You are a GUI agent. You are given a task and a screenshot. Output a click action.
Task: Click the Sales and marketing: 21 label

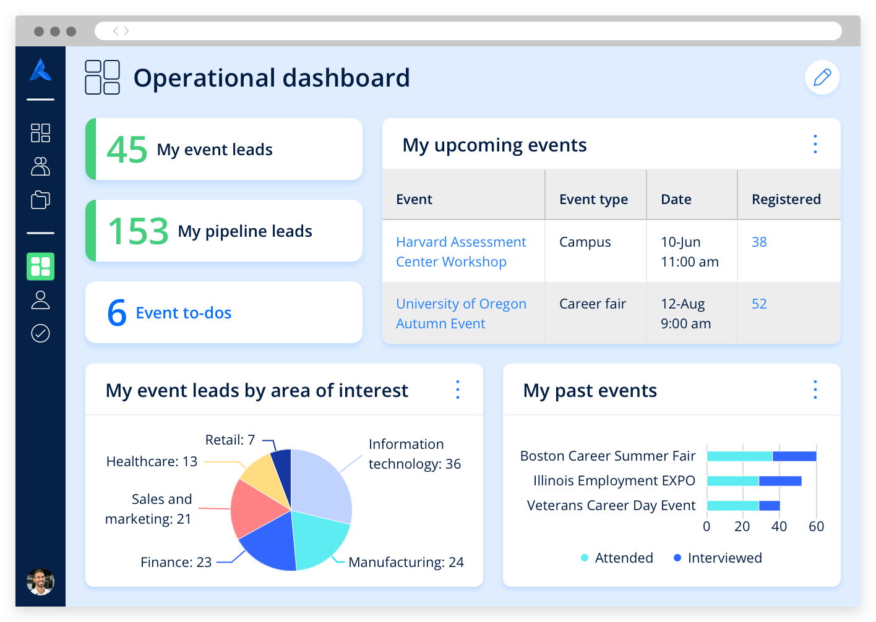pyautogui.click(x=148, y=509)
